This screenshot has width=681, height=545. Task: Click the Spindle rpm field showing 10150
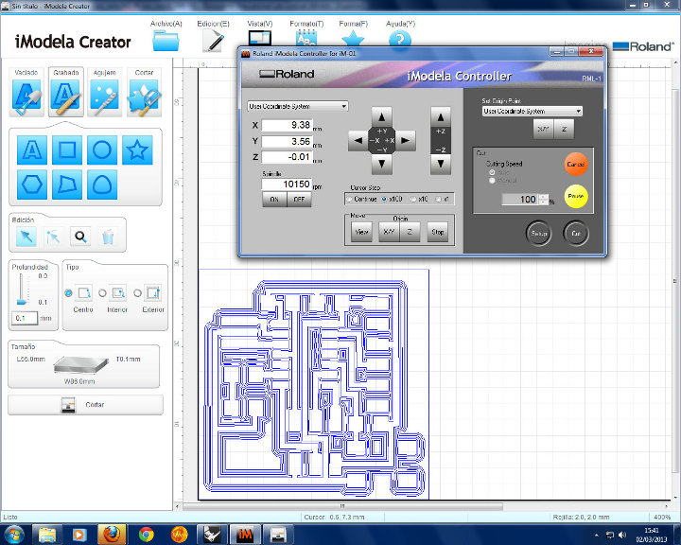tap(287, 185)
